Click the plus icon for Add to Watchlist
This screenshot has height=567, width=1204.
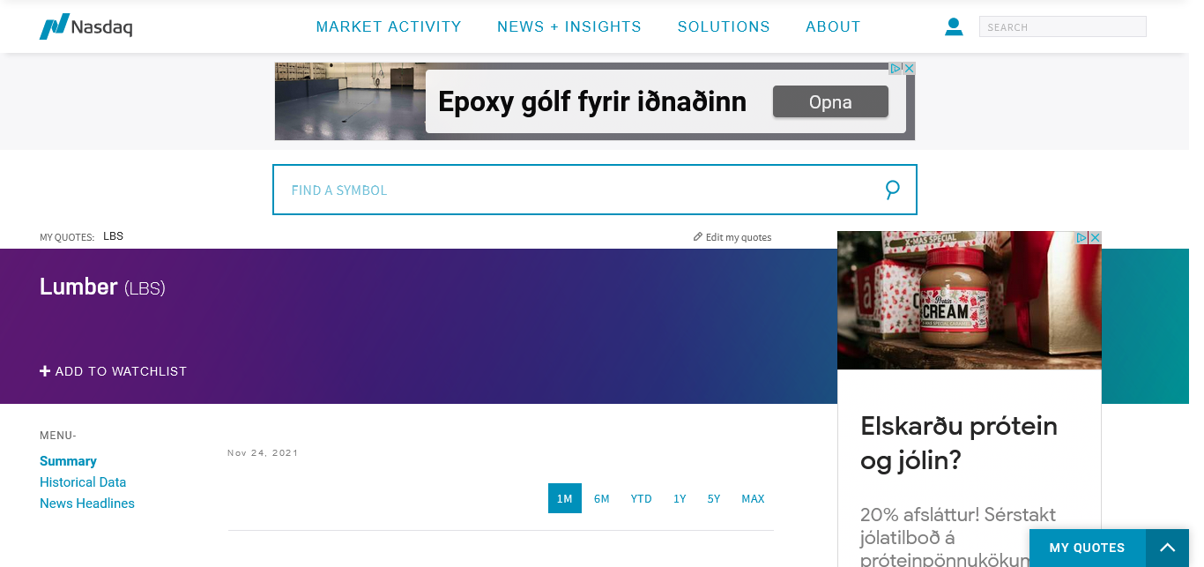[45, 371]
